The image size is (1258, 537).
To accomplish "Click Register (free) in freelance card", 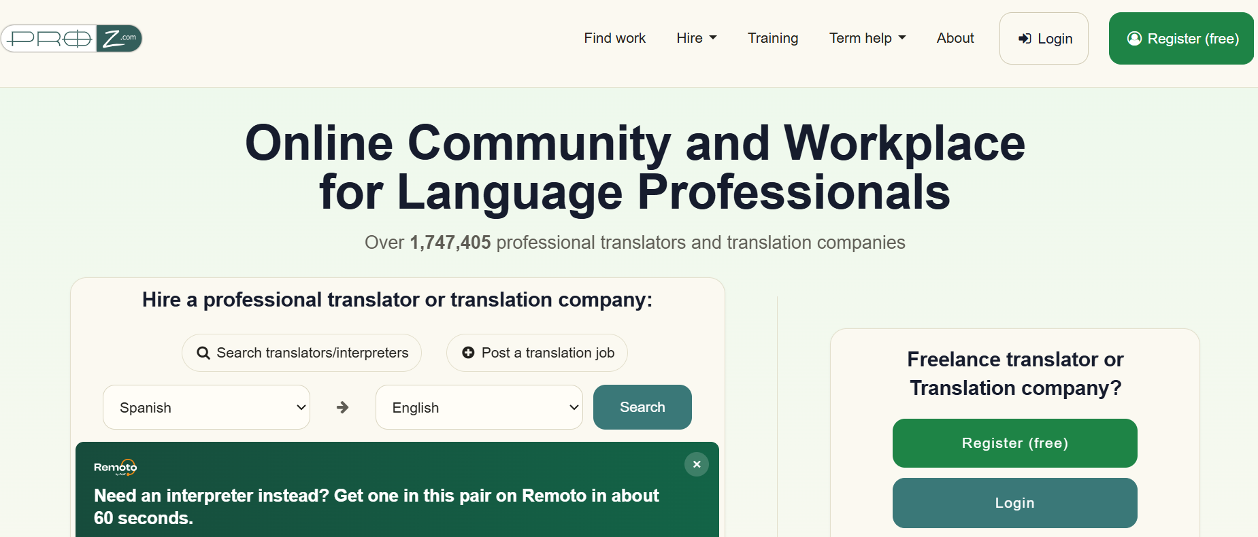I will (x=1014, y=443).
